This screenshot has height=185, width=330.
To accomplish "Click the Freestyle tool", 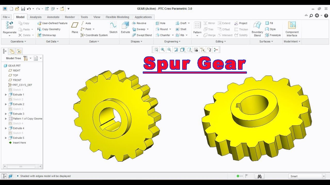I will tap(273, 35).
